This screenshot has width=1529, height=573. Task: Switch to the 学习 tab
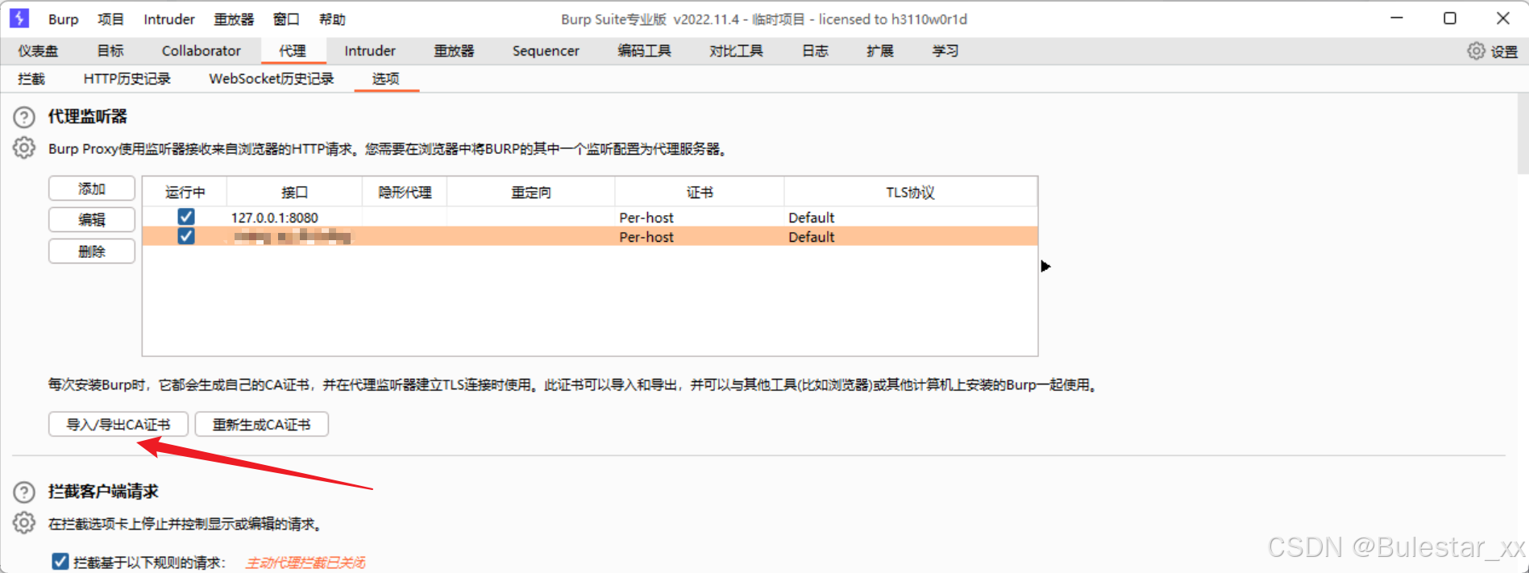point(945,51)
